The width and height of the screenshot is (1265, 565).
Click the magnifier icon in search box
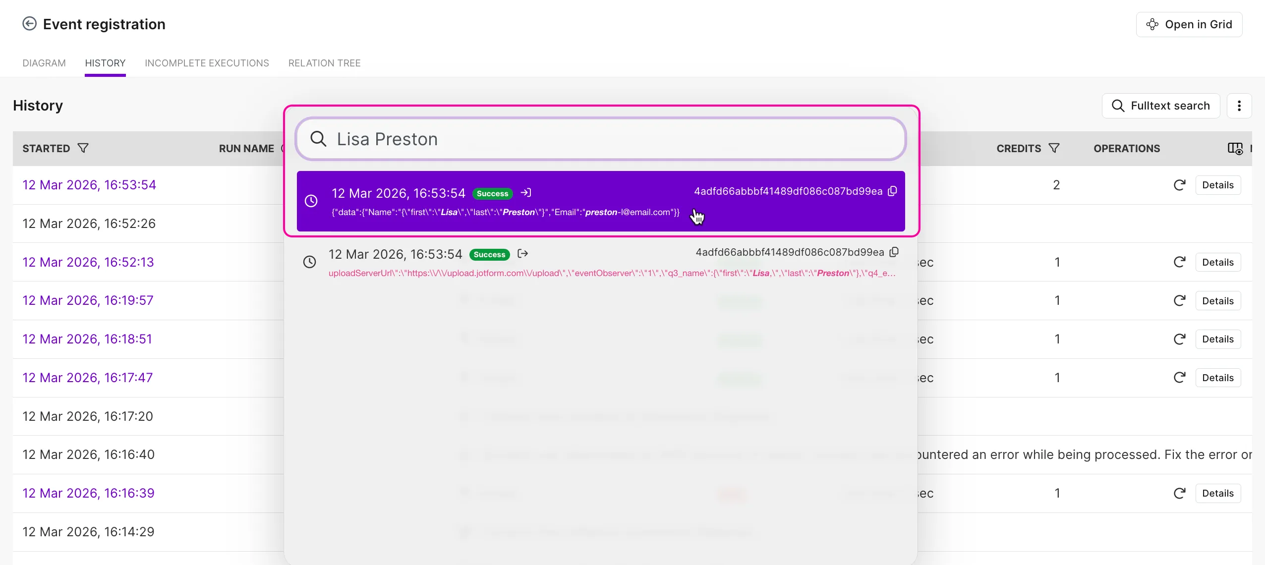[318, 139]
